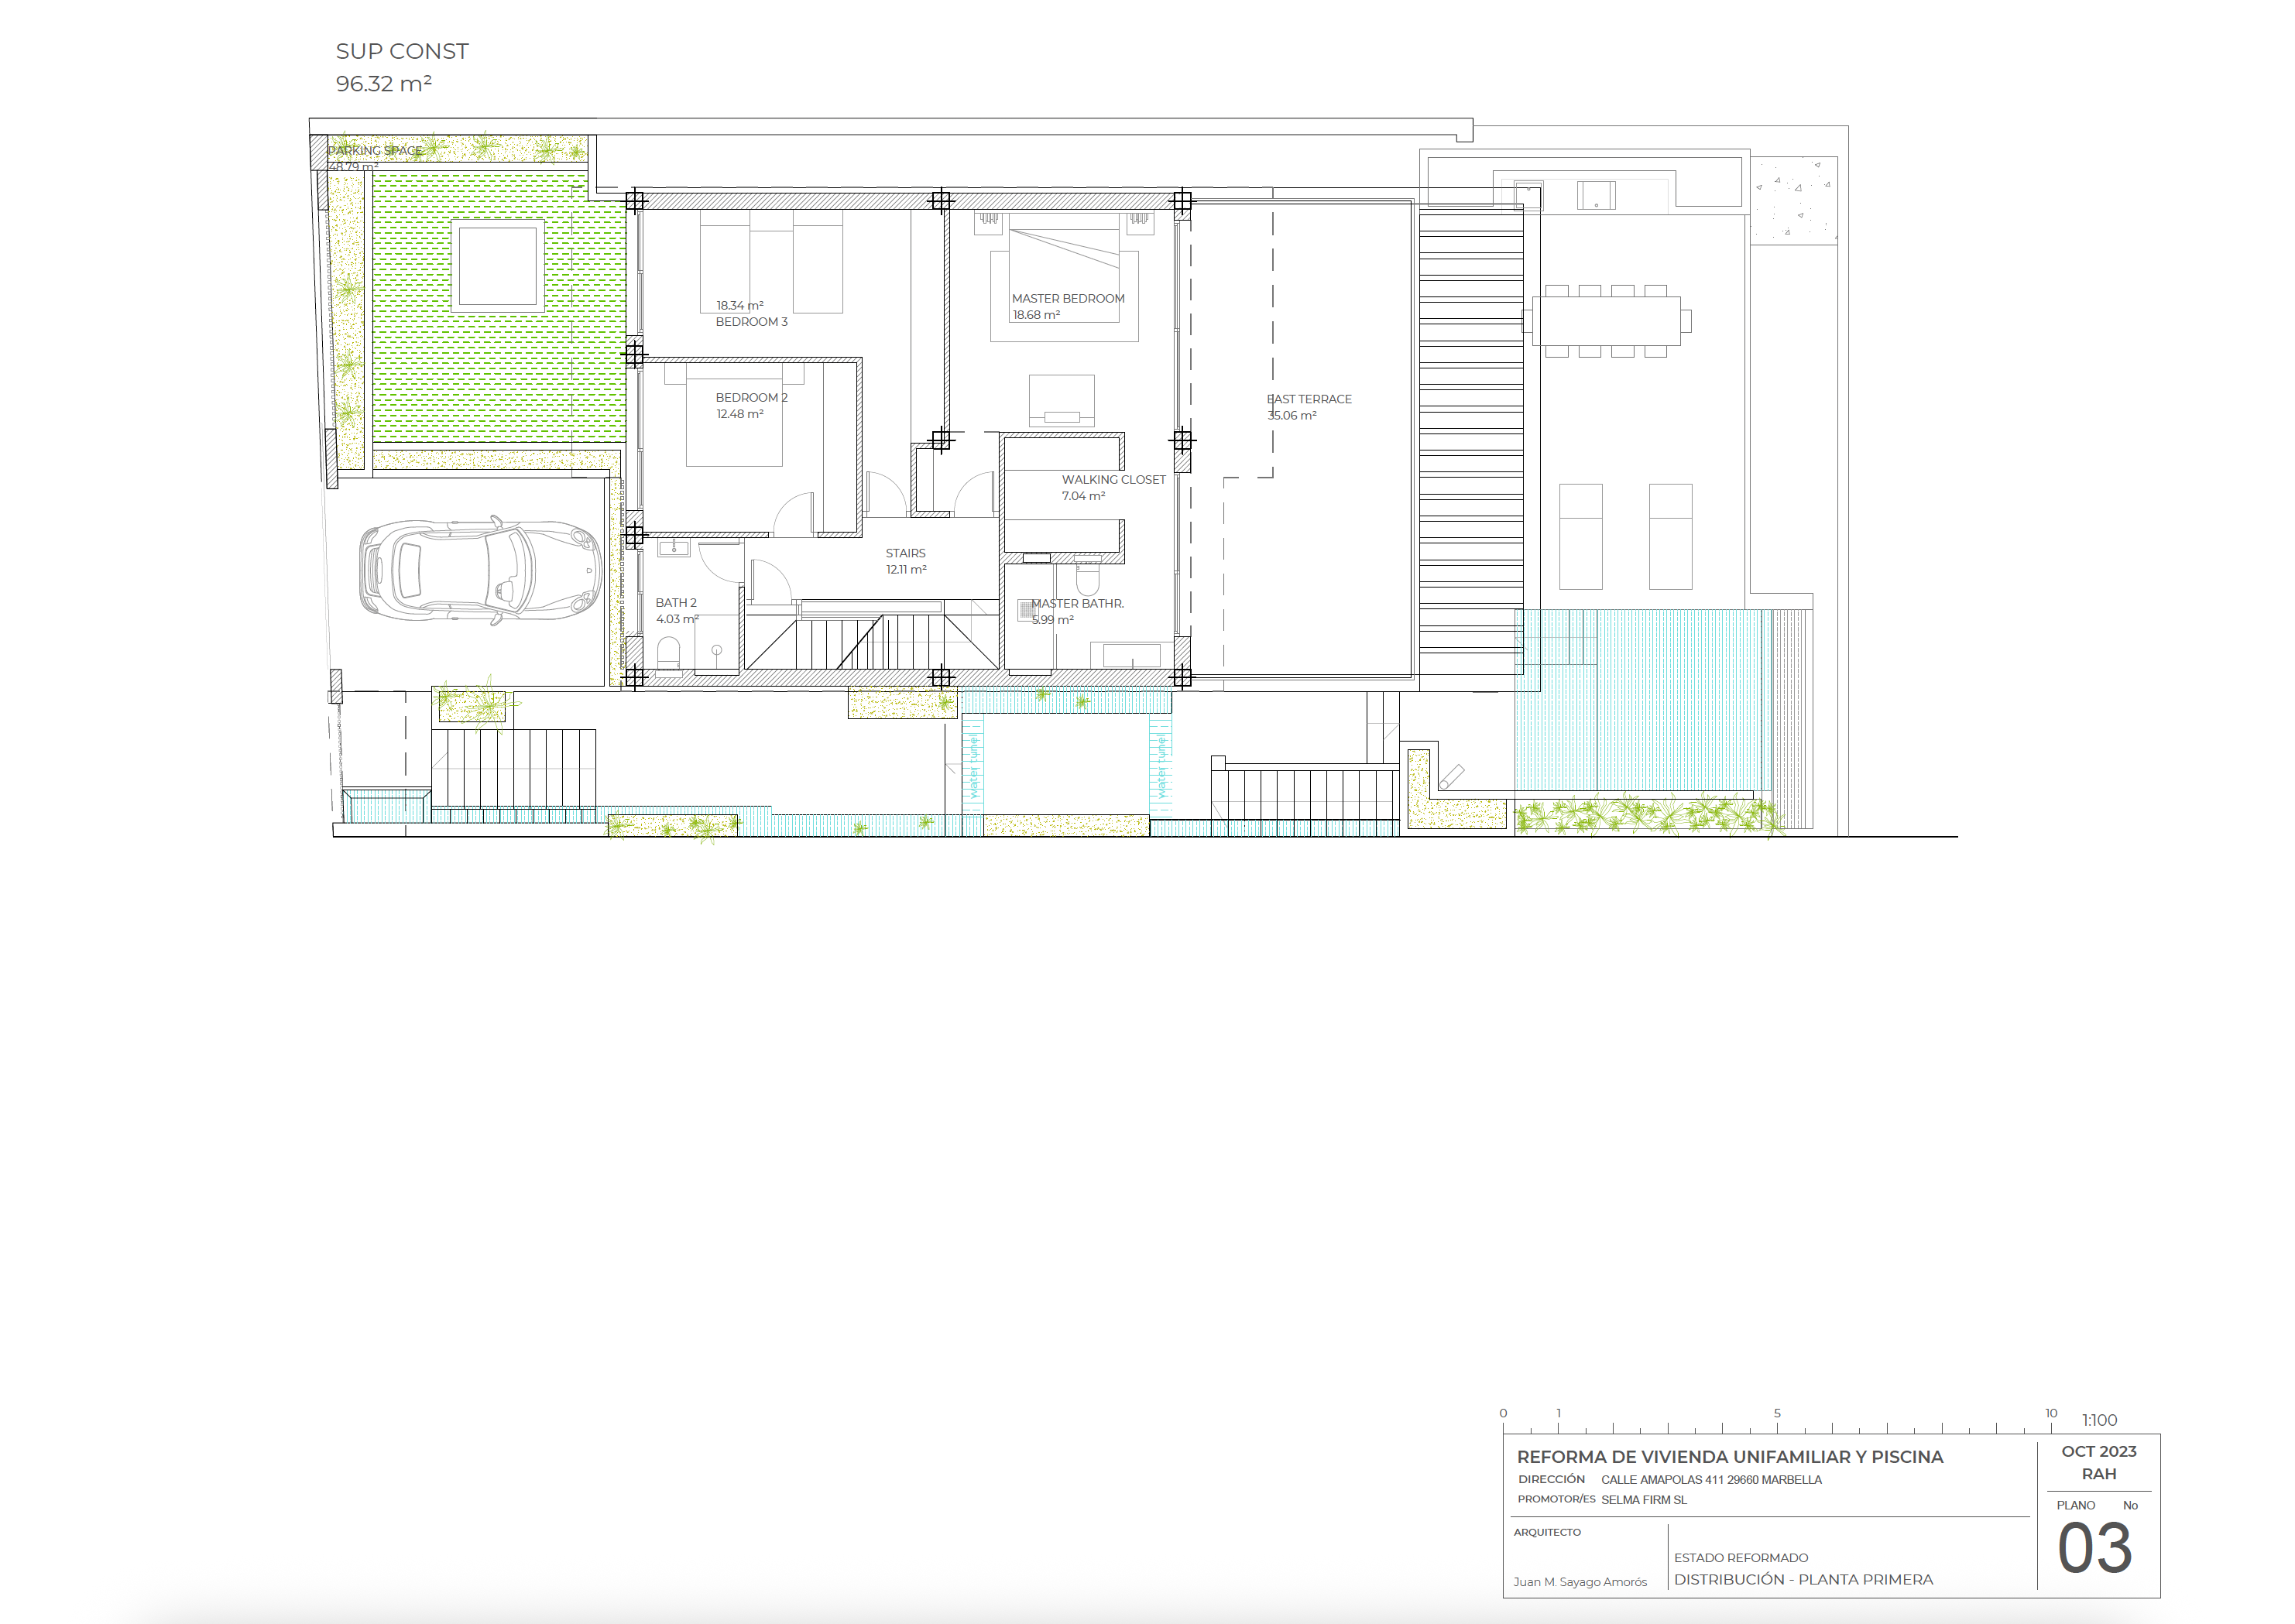Click the 1:100 scale text

click(2099, 1420)
